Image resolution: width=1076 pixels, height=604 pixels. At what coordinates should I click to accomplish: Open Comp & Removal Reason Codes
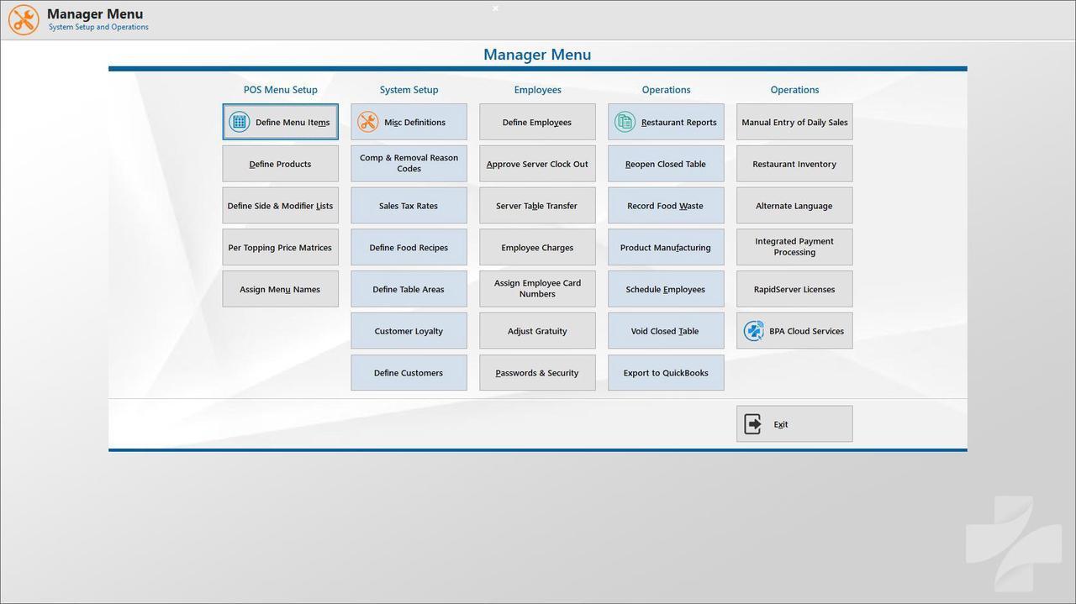click(409, 164)
